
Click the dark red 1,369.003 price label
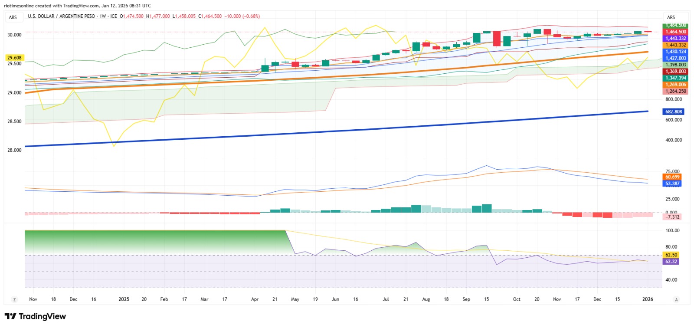click(676, 71)
